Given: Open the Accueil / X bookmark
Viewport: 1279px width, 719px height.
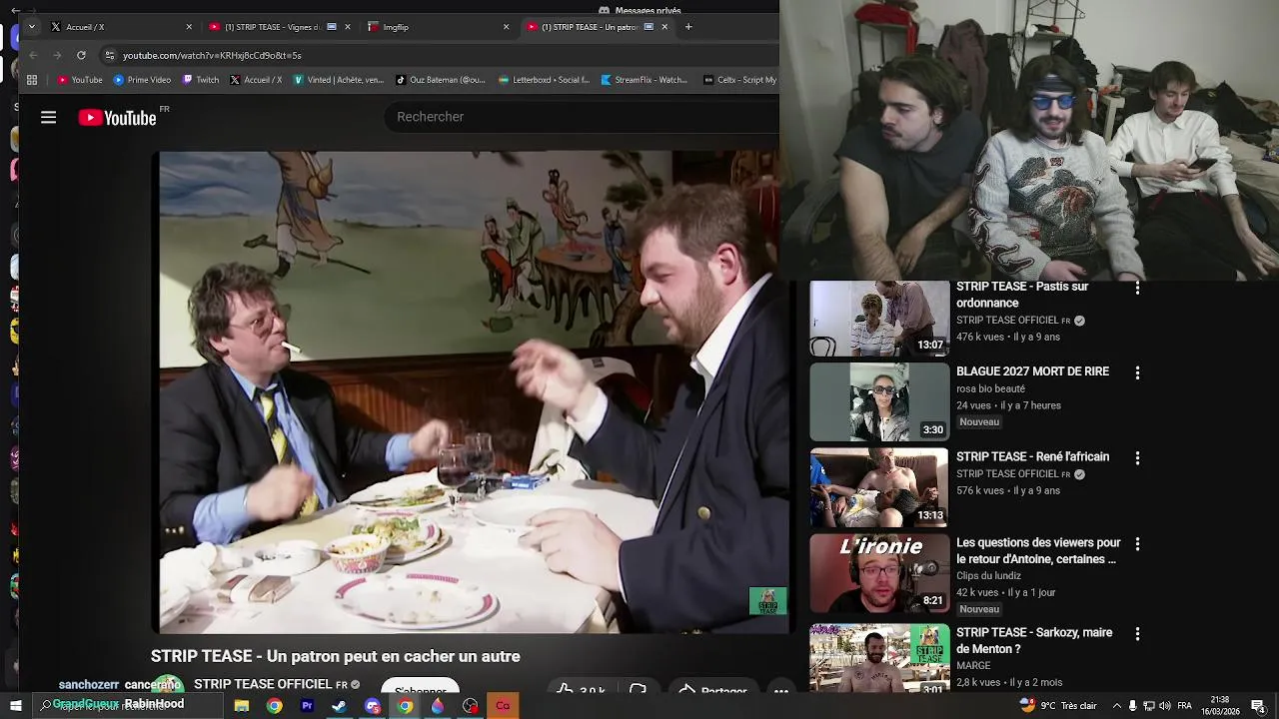Looking at the screenshot, I should (257, 80).
